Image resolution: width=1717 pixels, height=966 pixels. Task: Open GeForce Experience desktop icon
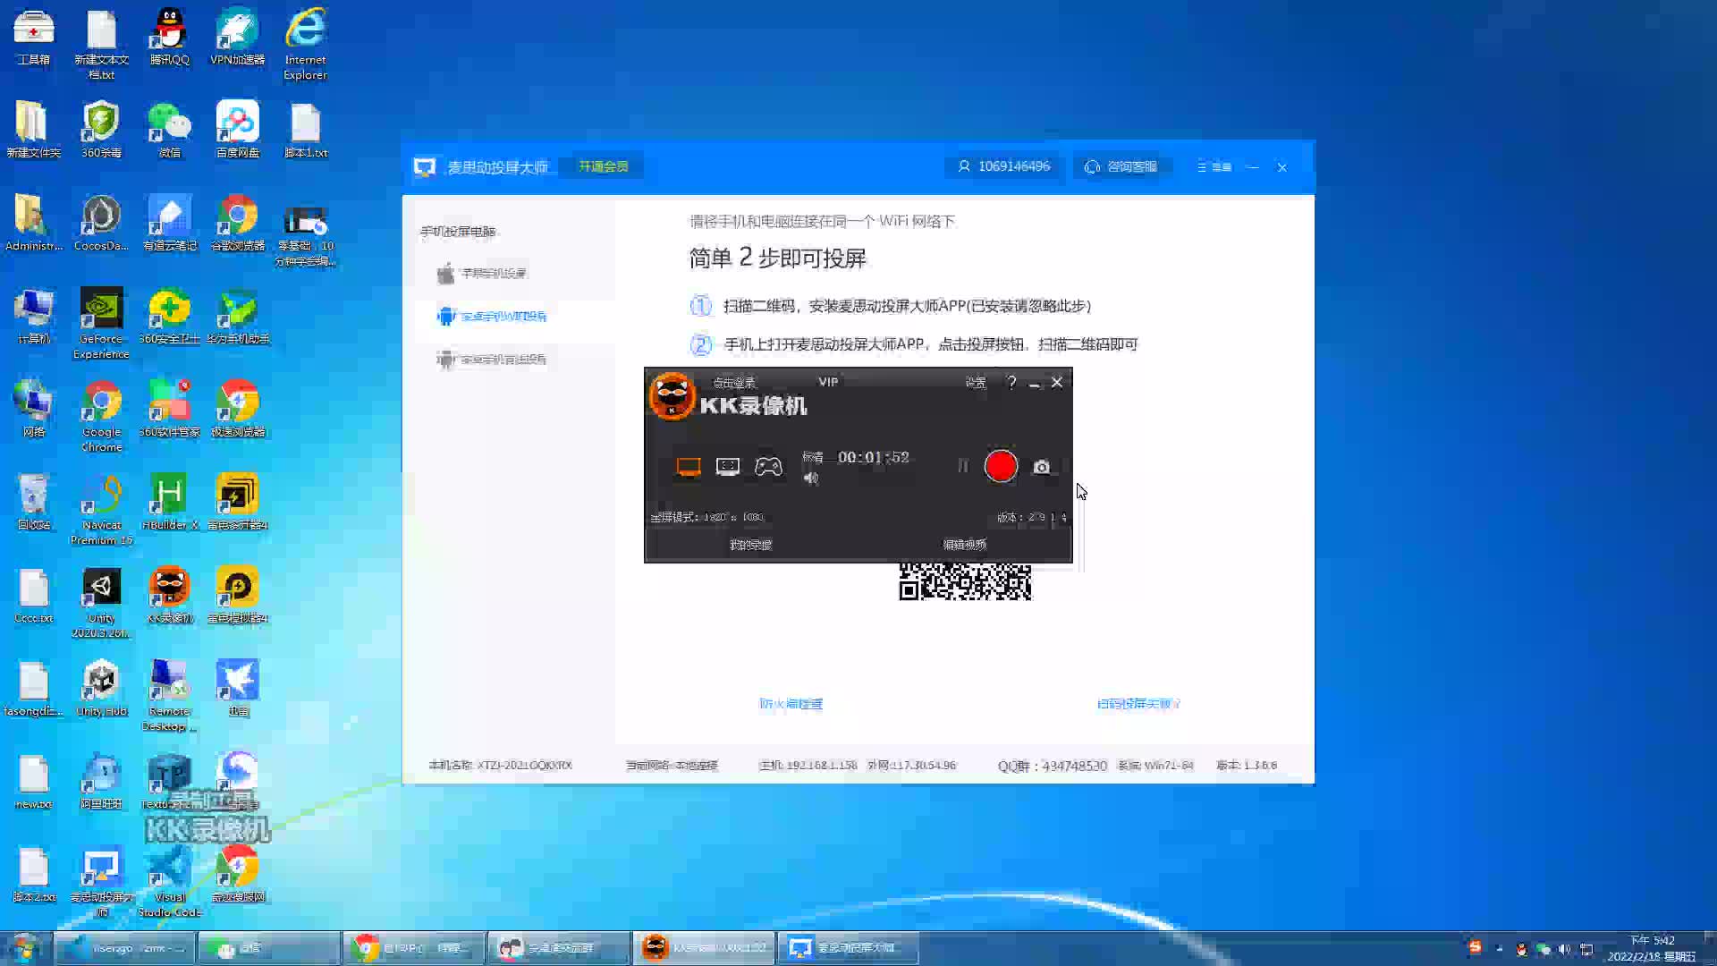pos(101,324)
